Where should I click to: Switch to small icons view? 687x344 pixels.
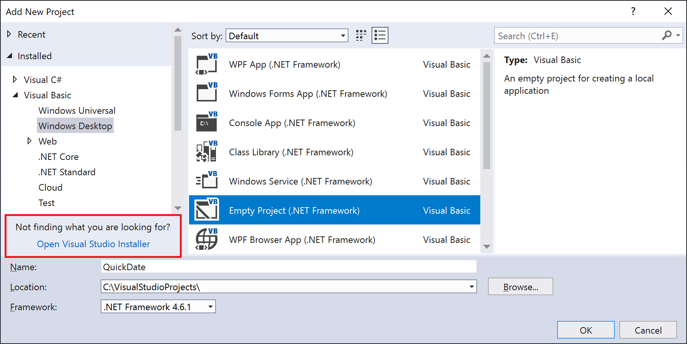pos(361,36)
